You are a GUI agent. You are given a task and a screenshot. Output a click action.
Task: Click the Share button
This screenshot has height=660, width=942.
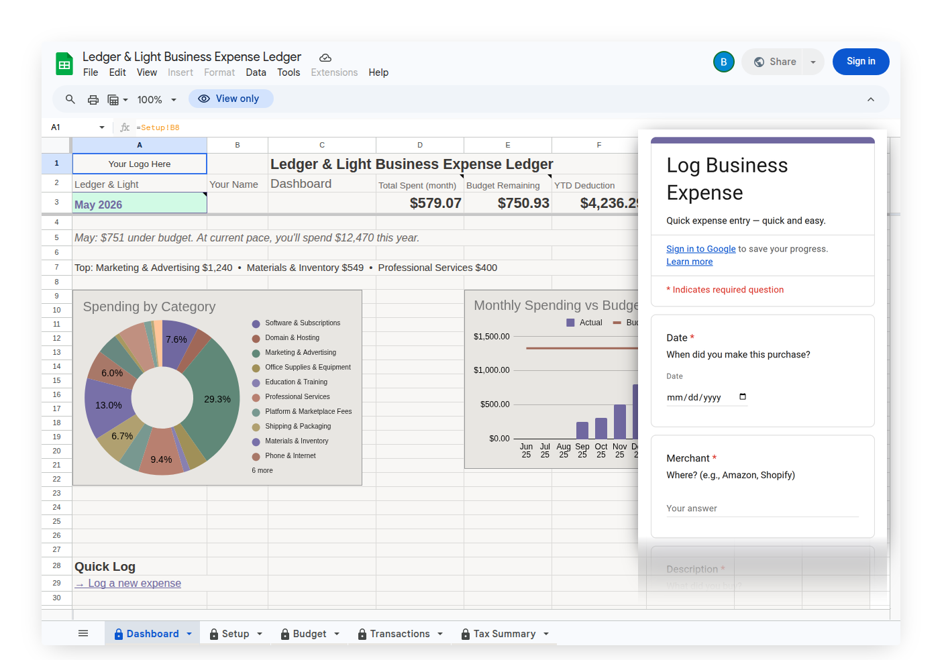(773, 62)
